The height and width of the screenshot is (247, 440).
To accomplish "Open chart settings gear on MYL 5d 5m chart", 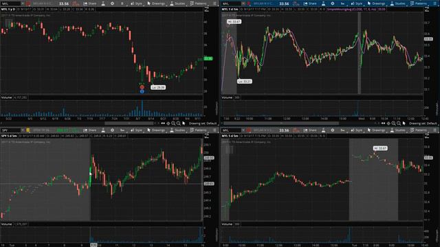I will 333,130.
